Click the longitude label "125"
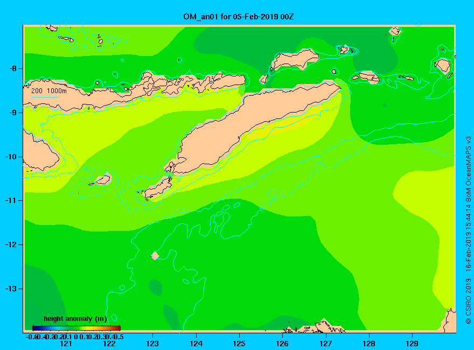This screenshot has width=474, height=350. pos(239,344)
